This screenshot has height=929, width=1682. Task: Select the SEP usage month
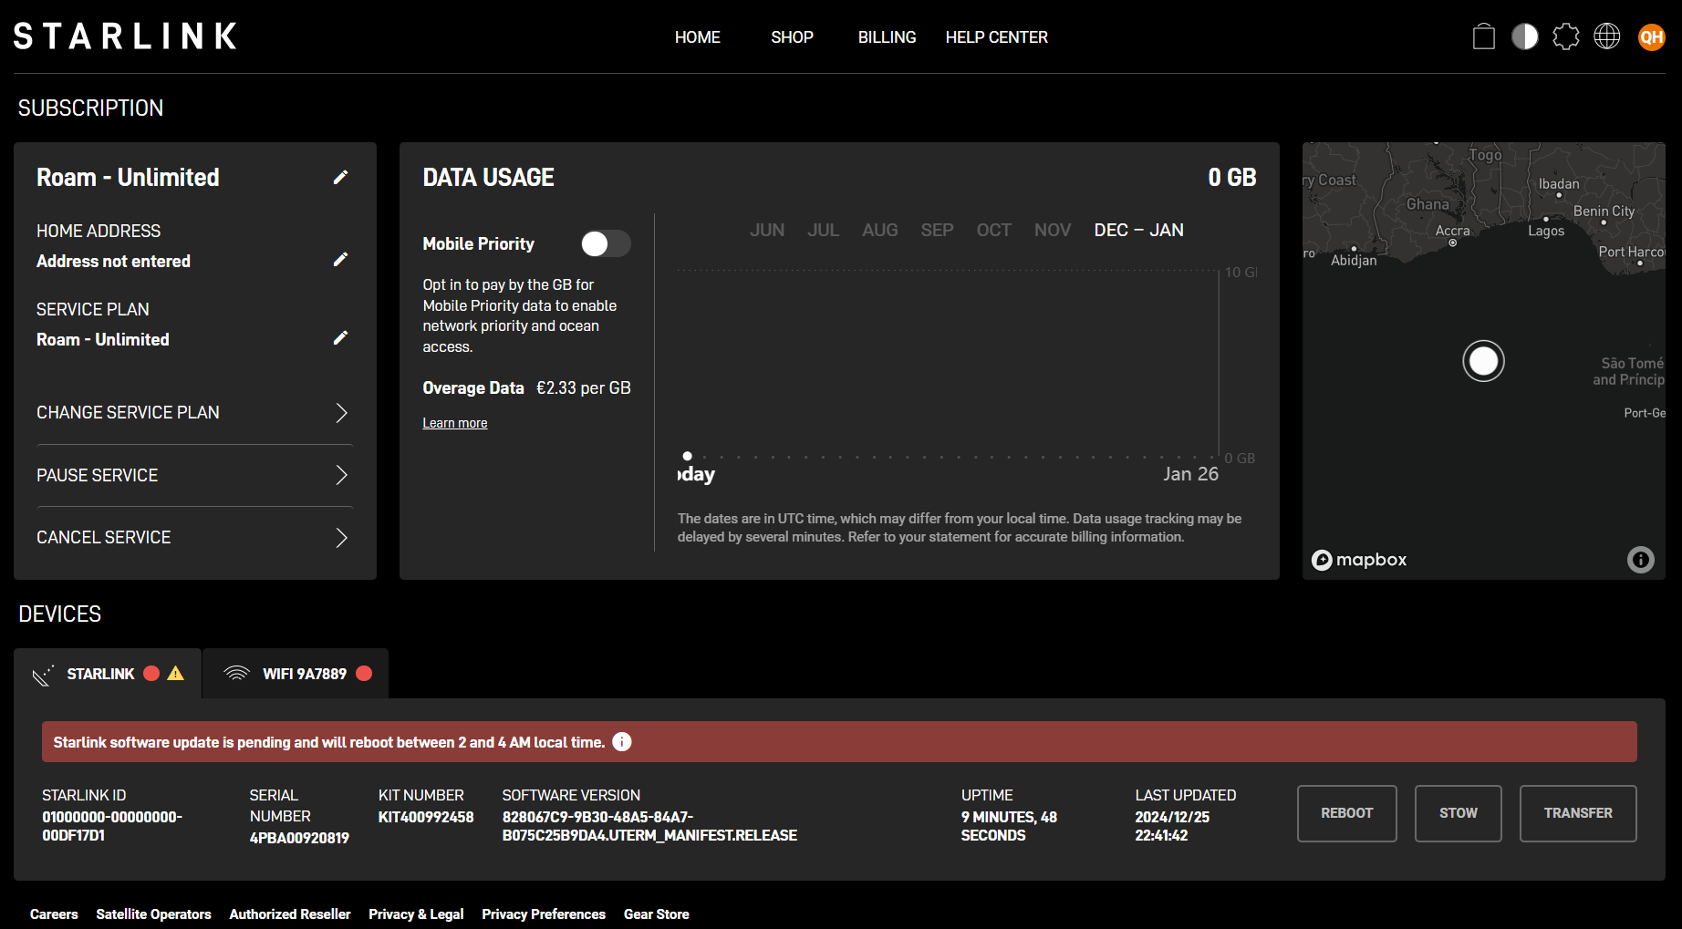point(937,230)
